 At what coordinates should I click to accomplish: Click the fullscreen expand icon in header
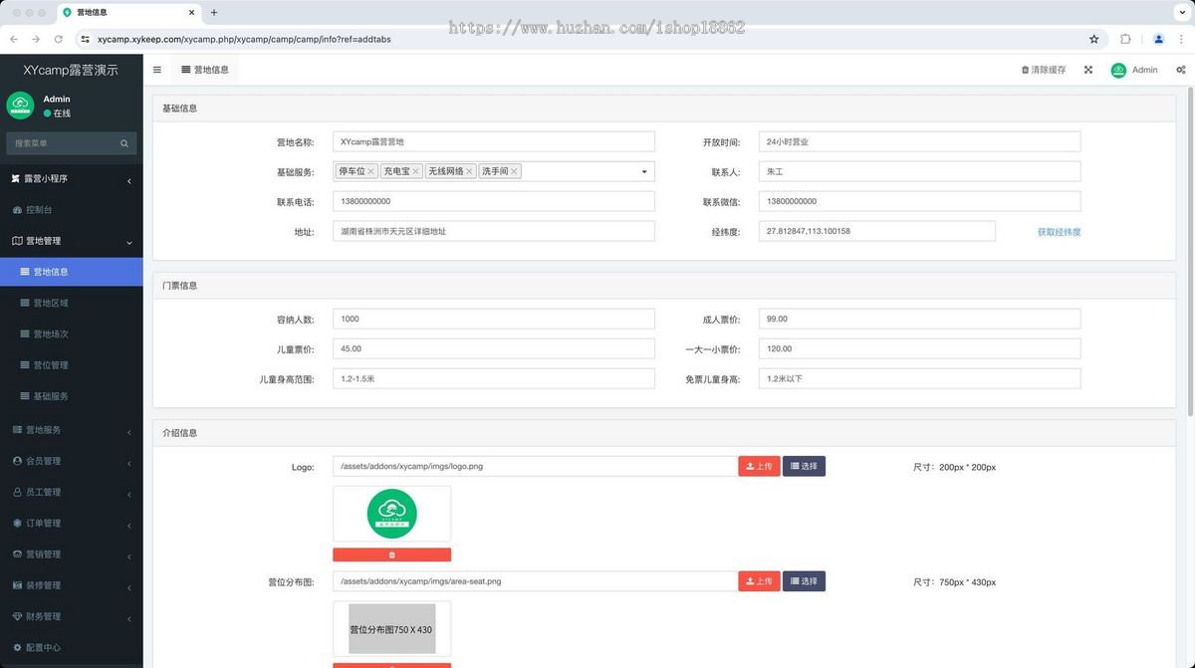1088,70
